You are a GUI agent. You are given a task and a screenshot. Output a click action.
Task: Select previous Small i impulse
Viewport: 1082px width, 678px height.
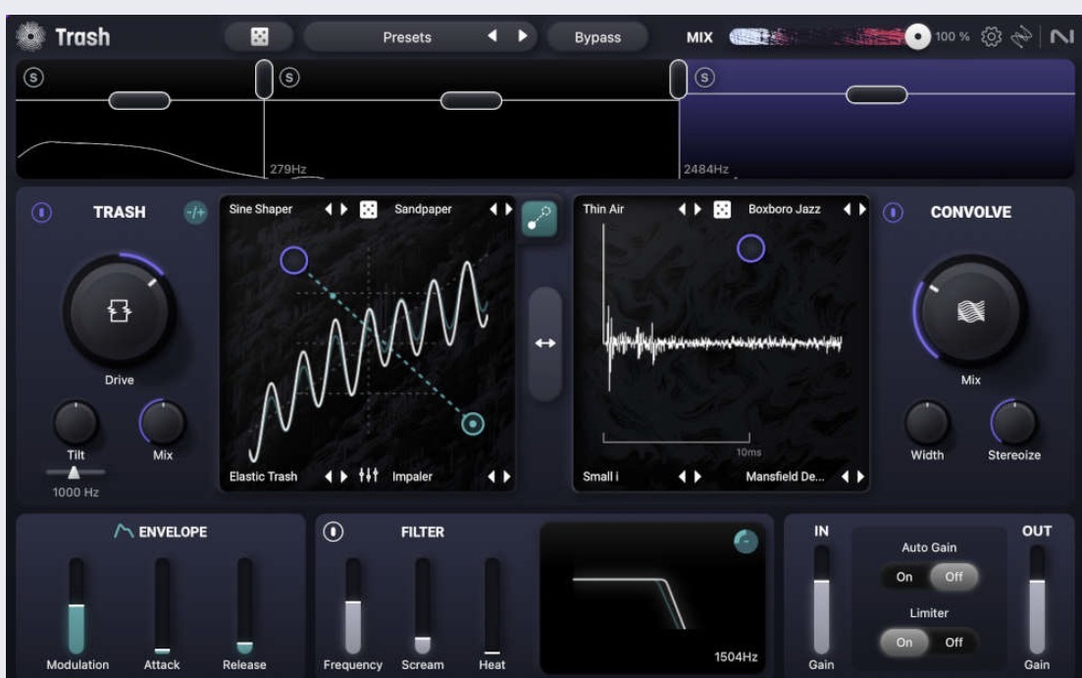(x=682, y=477)
